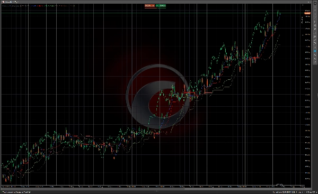This screenshot has height=194, width=318.
Task: Click the red Sell quick-trade button
Action: point(149,6)
